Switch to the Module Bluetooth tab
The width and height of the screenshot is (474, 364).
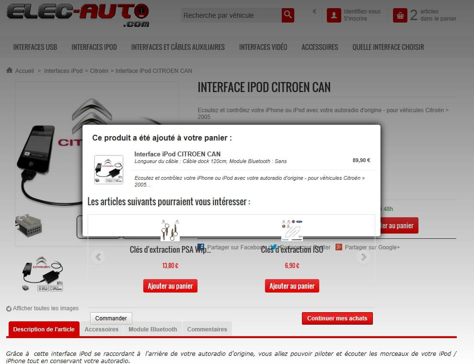[152, 329]
